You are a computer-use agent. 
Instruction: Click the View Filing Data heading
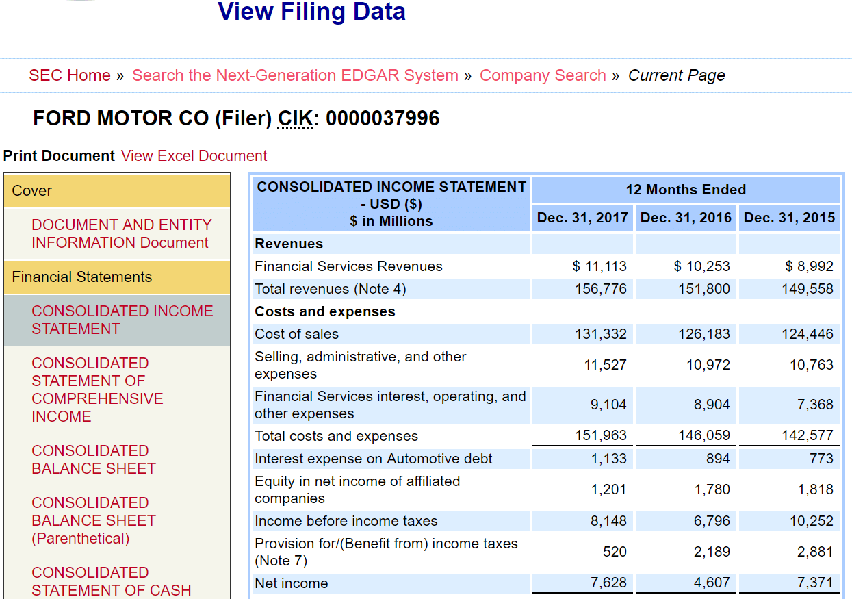point(311,12)
